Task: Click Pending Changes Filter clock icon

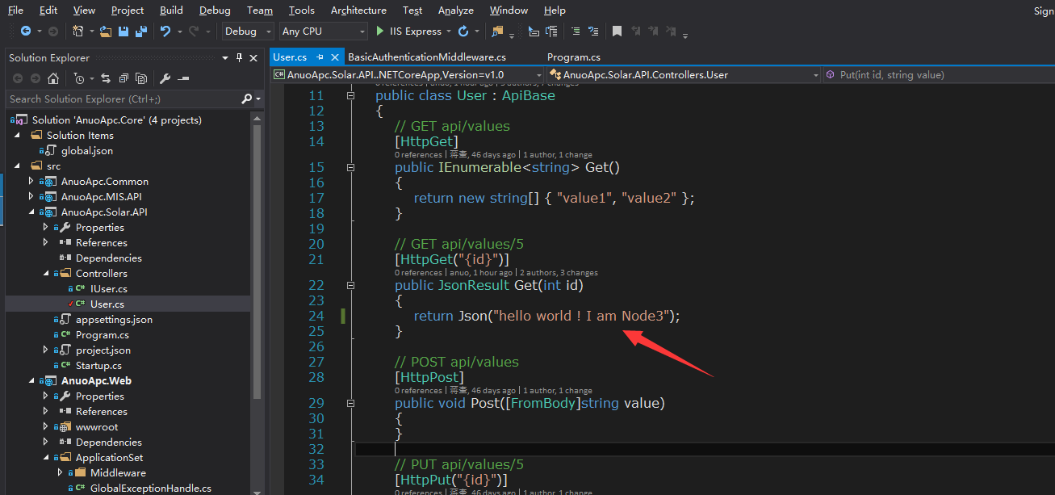Action: click(x=79, y=78)
